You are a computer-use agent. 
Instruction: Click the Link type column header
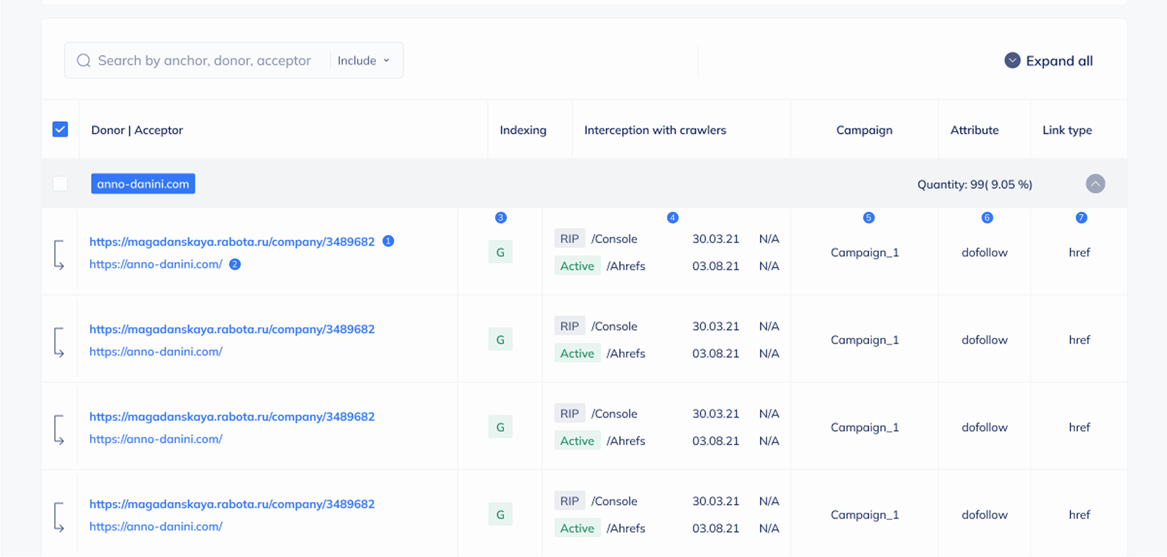tap(1067, 130)
